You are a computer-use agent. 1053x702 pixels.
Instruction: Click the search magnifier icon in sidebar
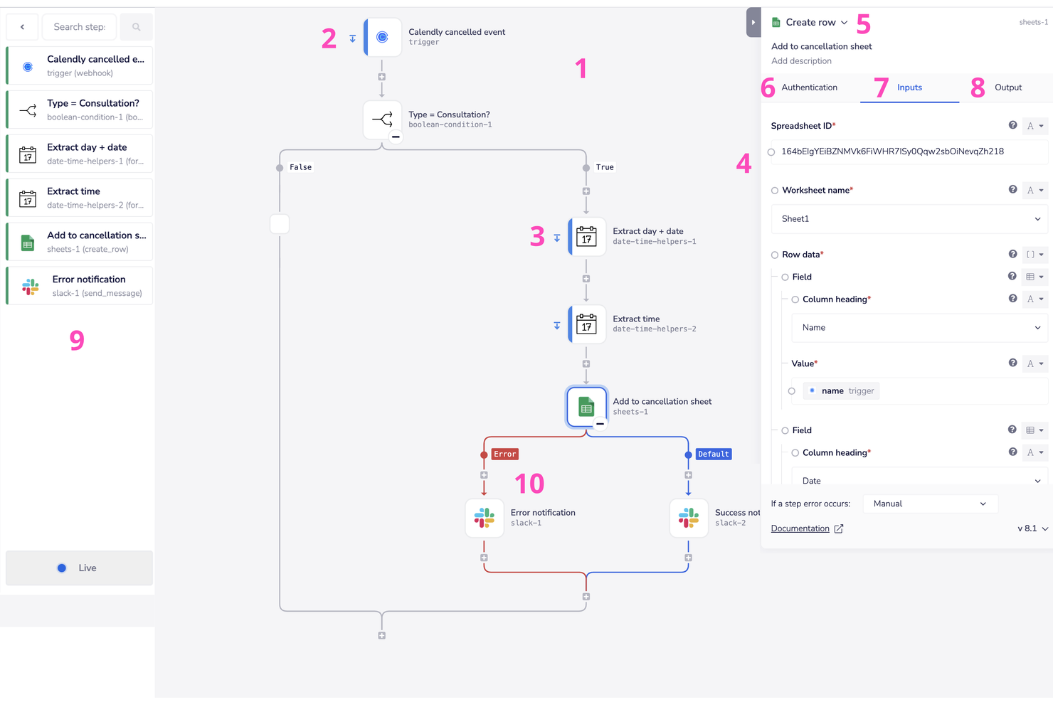coord(137,27)
